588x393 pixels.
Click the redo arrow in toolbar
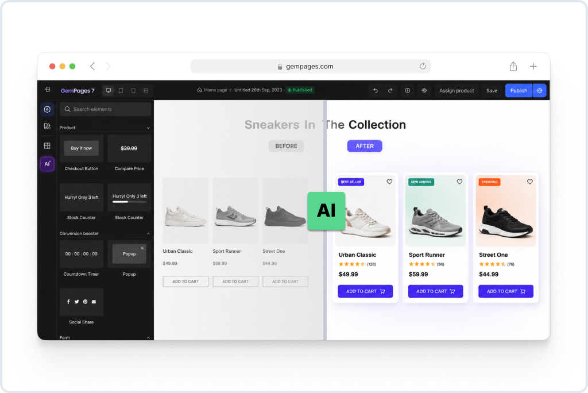pos(390,90)
